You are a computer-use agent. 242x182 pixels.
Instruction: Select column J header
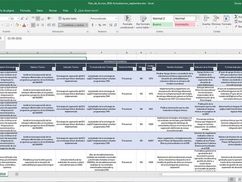point(175,53)
